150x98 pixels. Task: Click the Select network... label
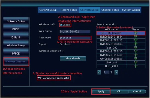point(107,24)
